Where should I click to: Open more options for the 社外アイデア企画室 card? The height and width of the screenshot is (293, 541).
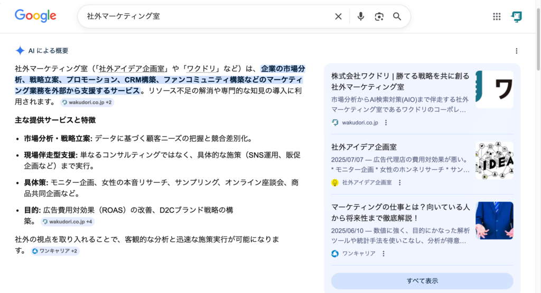click(400, 182)
